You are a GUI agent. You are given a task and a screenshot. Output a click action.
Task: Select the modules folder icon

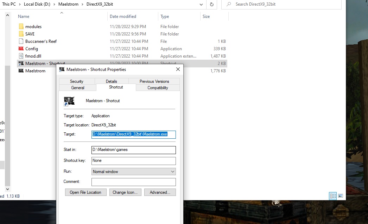tap(21, 26)
